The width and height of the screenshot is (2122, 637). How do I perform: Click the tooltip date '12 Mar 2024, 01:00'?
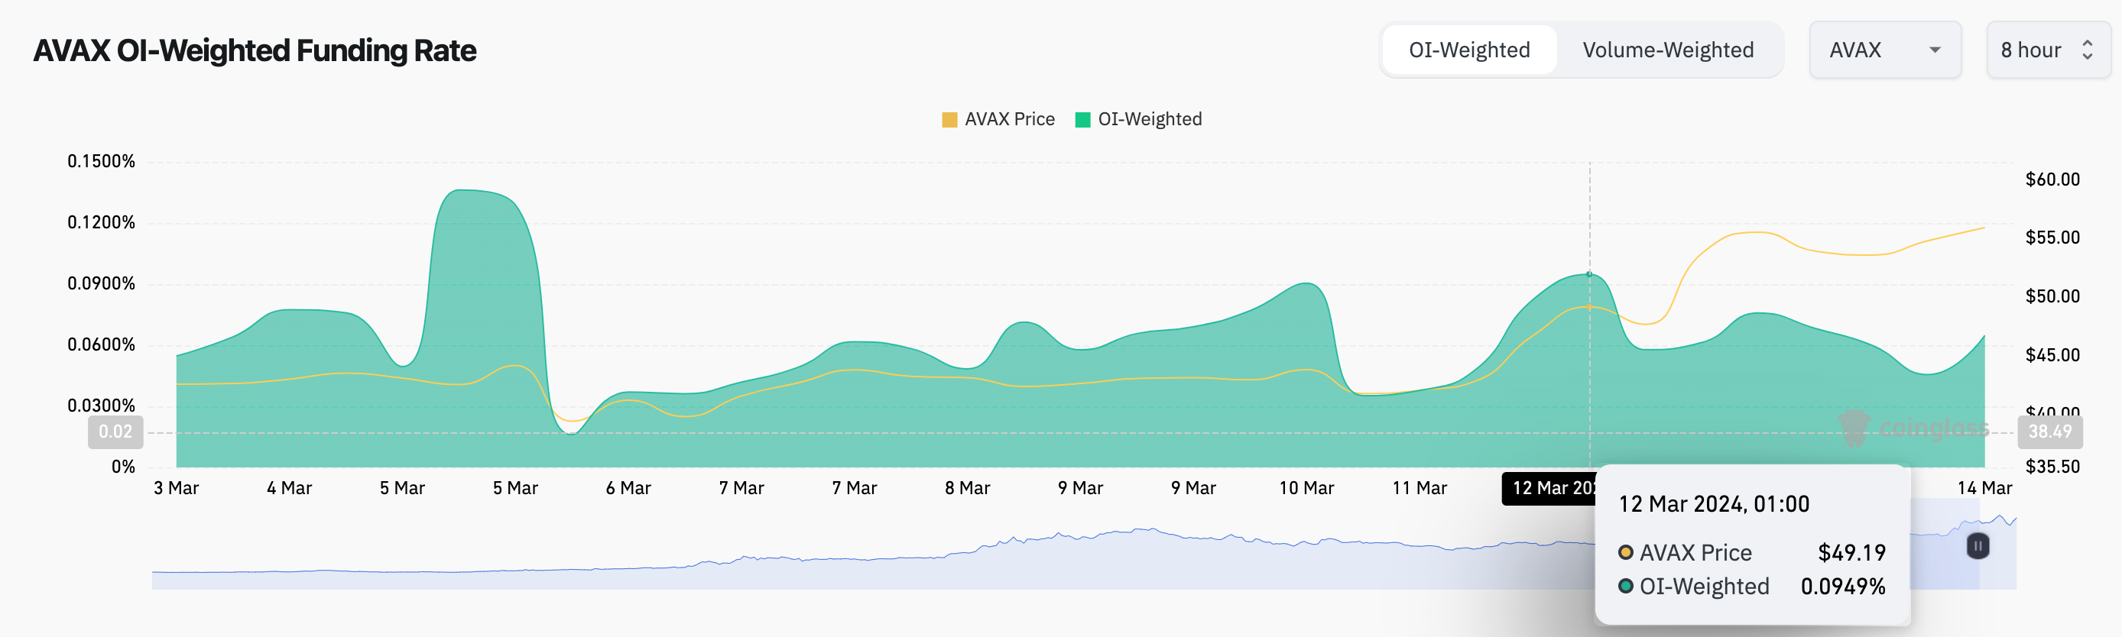pos(1713,503)
